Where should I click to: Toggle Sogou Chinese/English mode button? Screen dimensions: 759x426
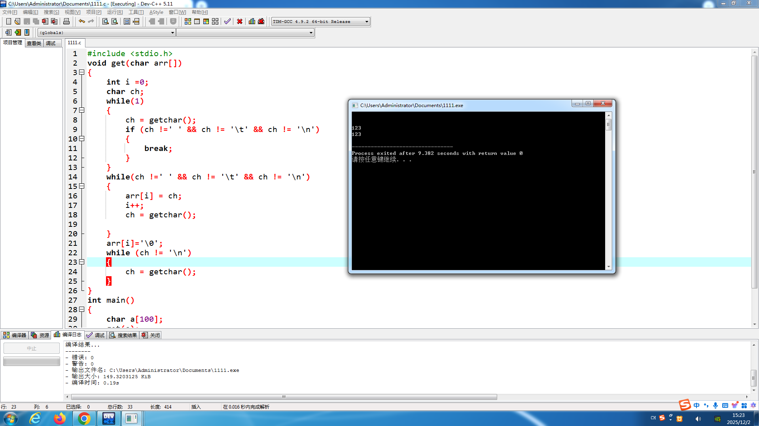coord(697,405)
